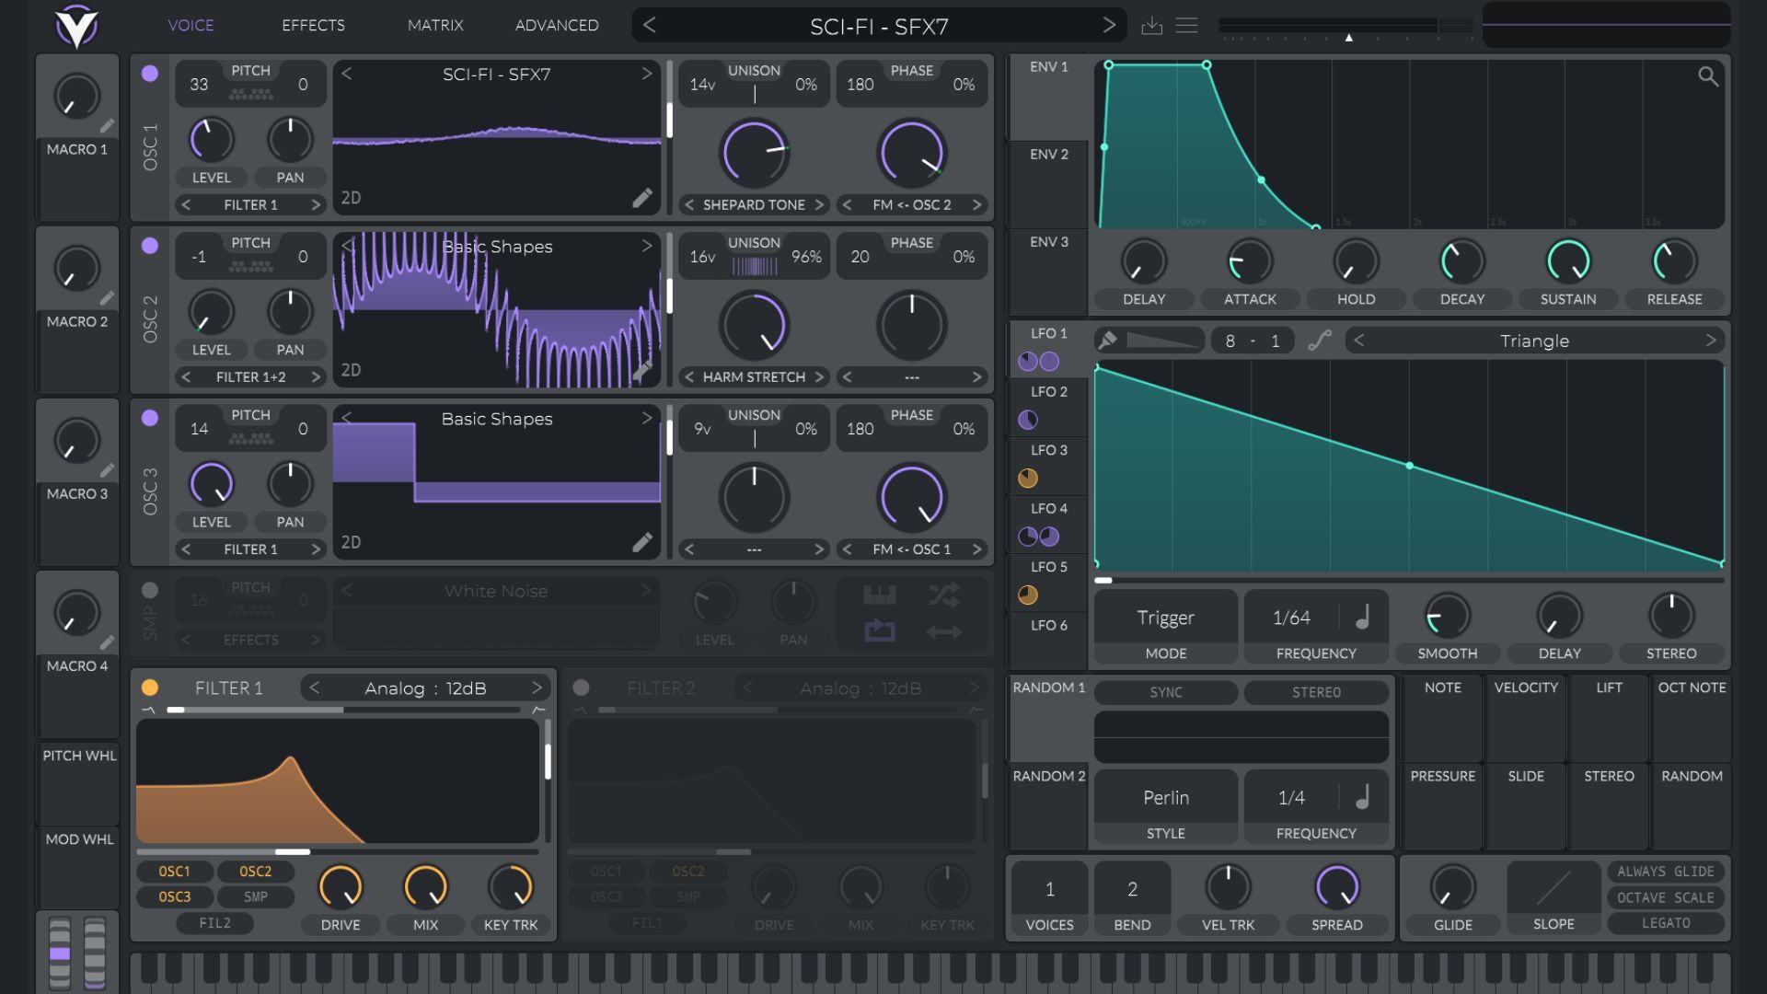Toggle OSC1 input on Filter 1

(x=174, y=871)
